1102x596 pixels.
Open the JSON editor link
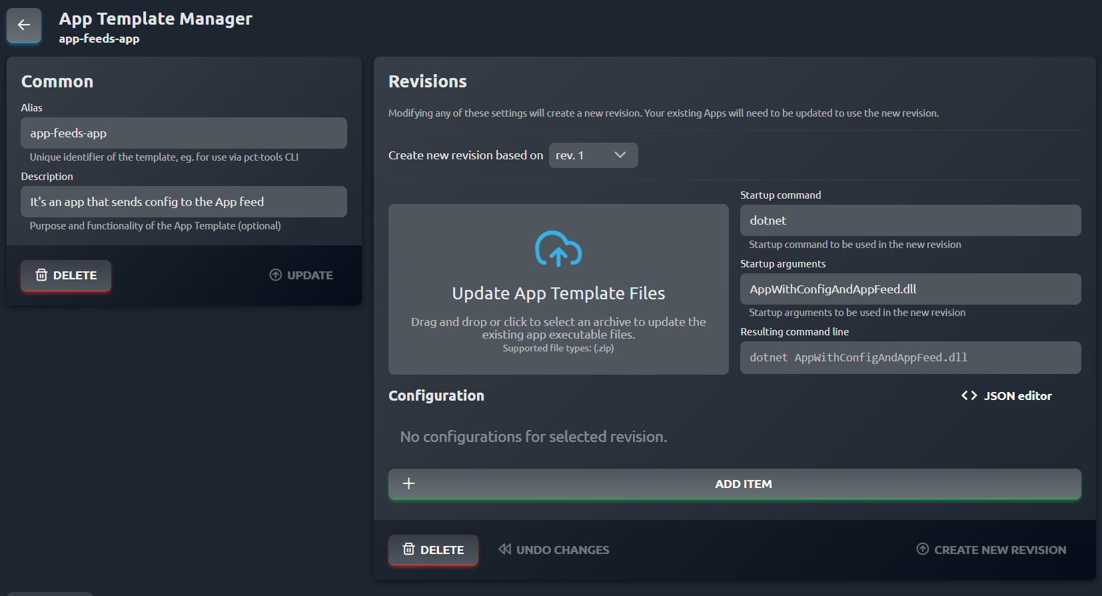pos(1007,396)
